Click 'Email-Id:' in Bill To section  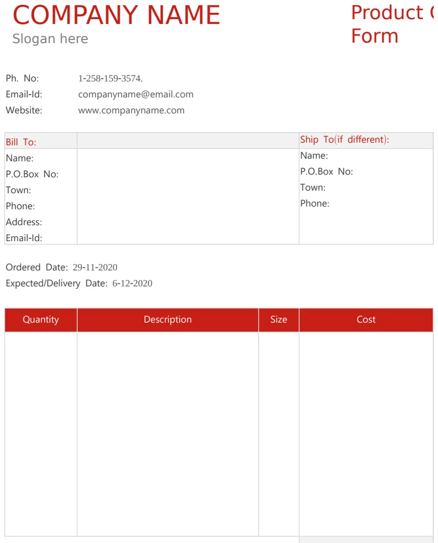tap(24, 238)
